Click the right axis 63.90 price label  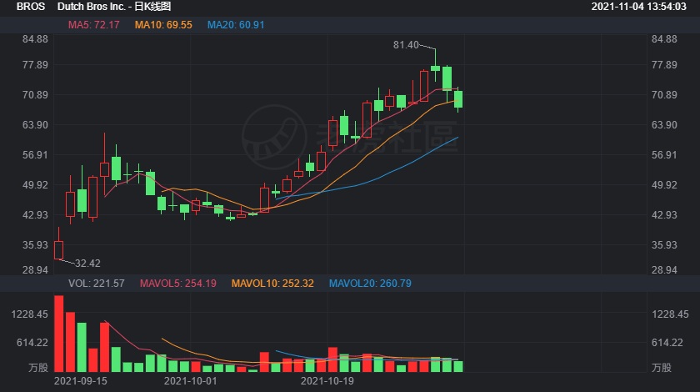664,125
